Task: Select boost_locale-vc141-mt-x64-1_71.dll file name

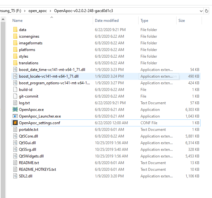Action: 49,76
